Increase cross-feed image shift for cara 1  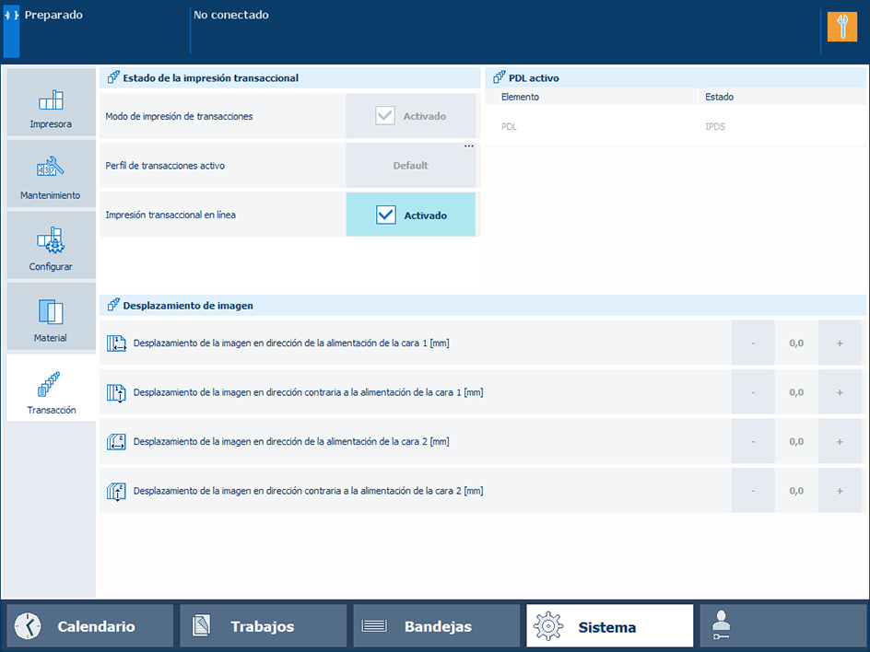840,392
